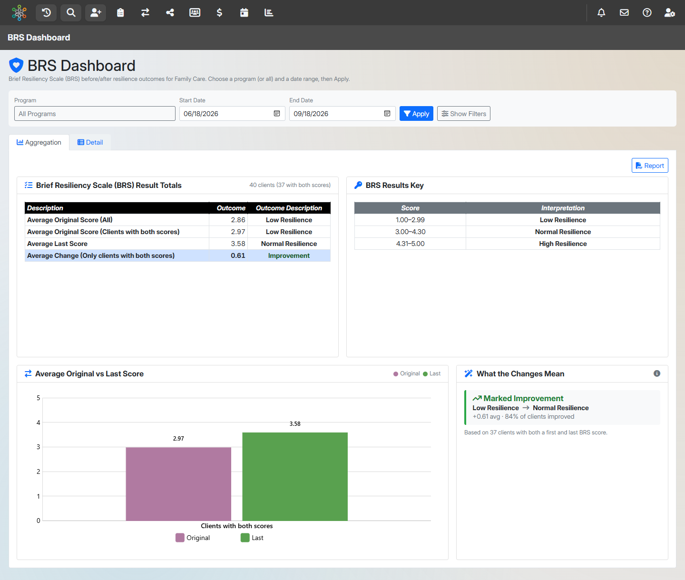Image resolution: width=685 pixels, height=580 pixels.
Task: Expand filters with Show Filters button
Action: point(464,114)
